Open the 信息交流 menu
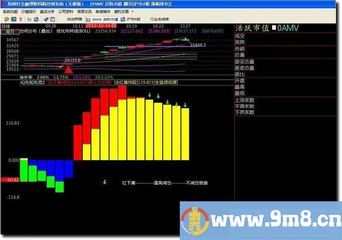 (x=84, y=12)
